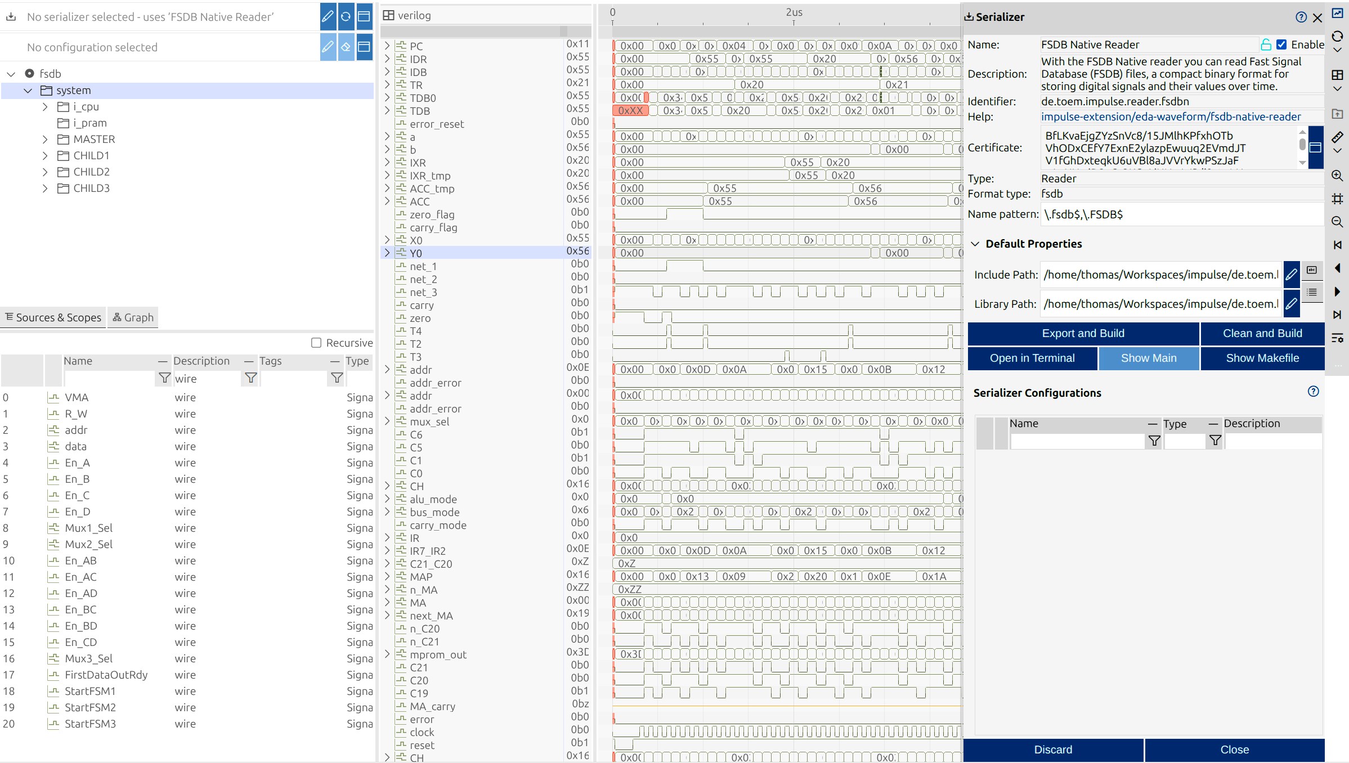This screenshot has width=1349, height=763.
Task: Enable the Recursive checkbox
Action: [x=316, y=343]
